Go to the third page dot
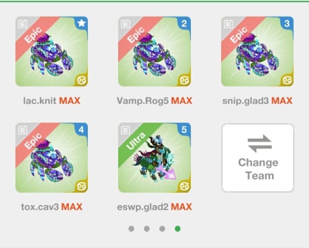 162,229
